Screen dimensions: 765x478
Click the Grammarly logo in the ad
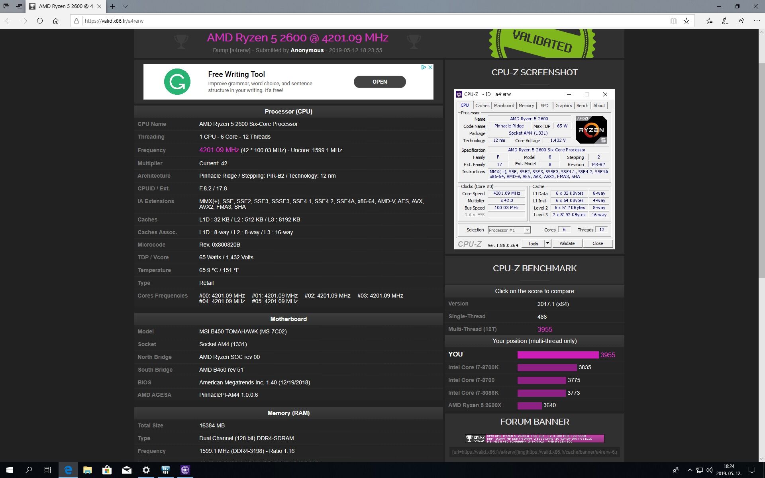[177, 82]
